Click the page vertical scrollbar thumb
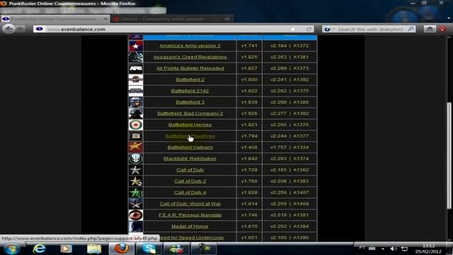Viewport: 453px width, 255px height. [x=449, y=156]
